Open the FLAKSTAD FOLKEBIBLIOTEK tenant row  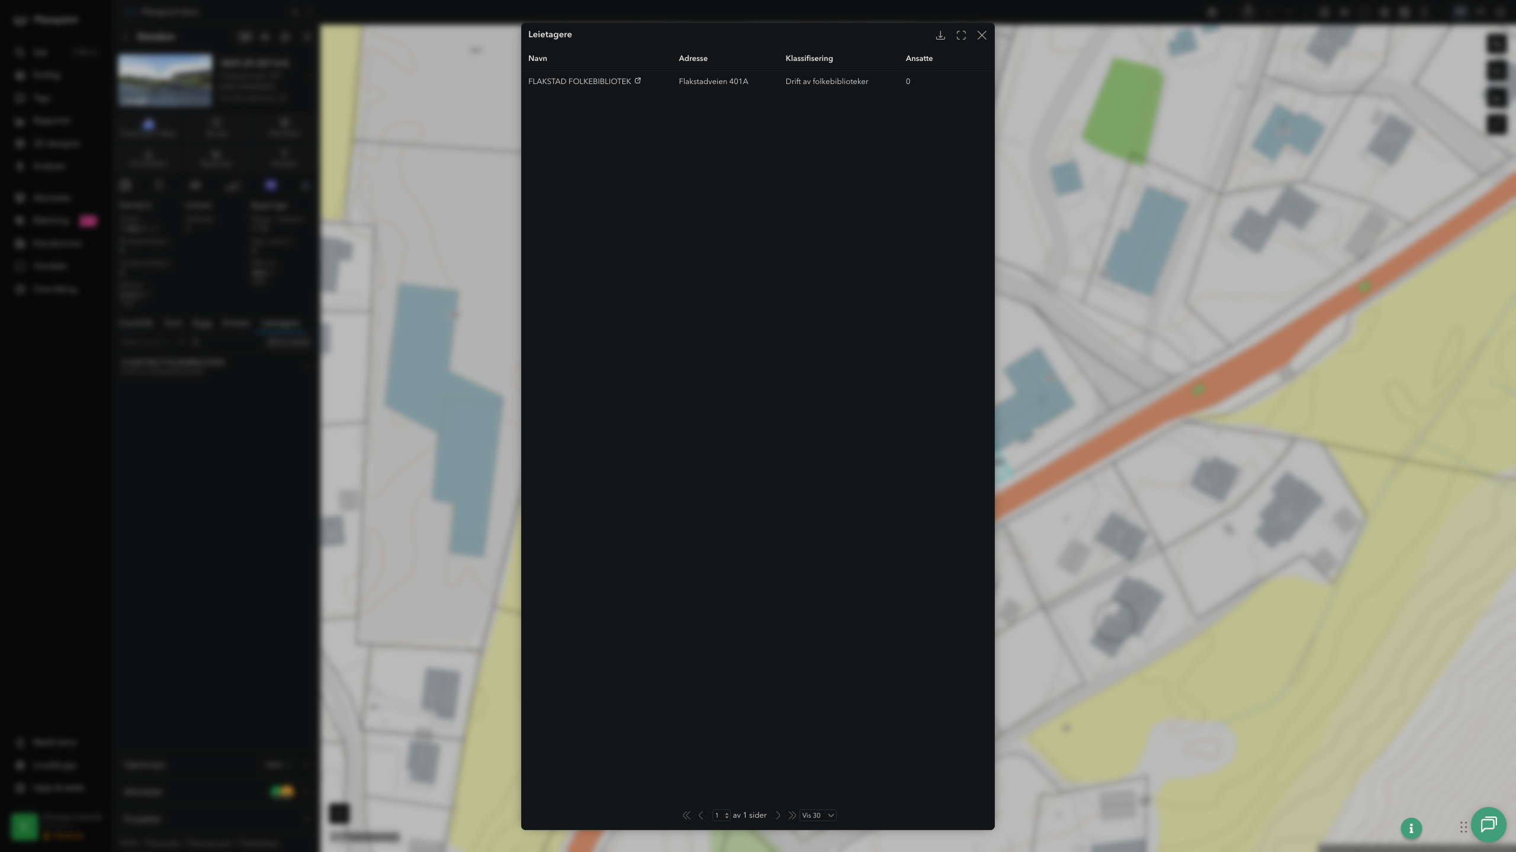(x=757, y=82)
